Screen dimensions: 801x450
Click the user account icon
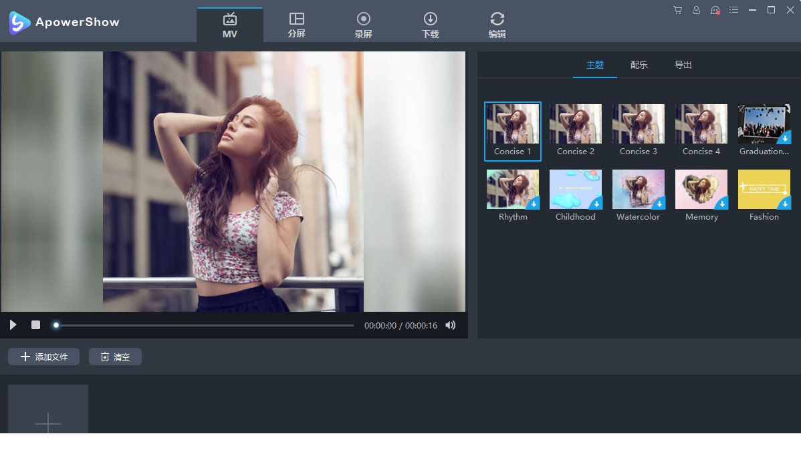click(x=696, y=10)
